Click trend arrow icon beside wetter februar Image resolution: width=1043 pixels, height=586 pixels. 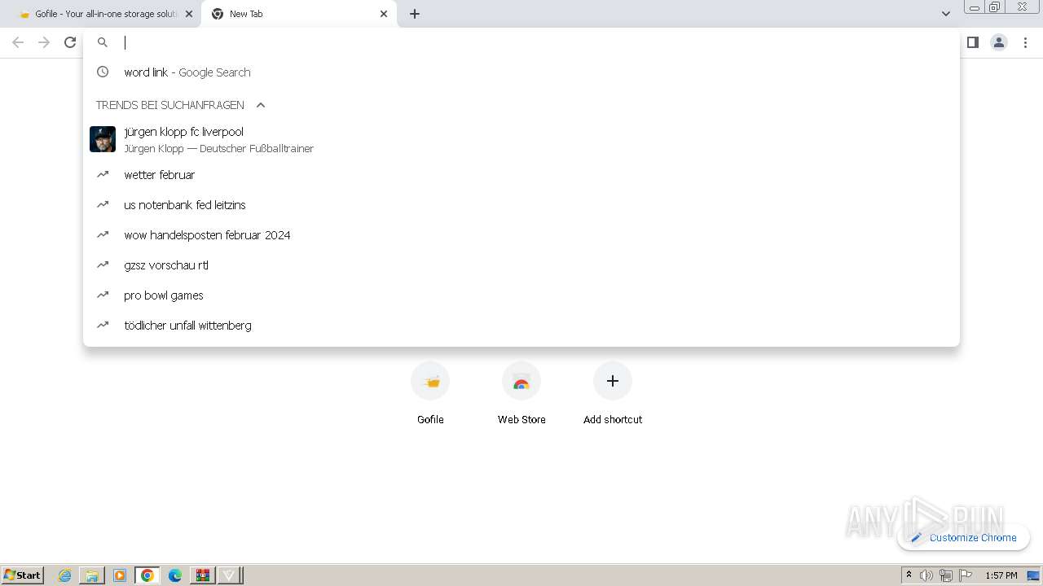(103, 174)
